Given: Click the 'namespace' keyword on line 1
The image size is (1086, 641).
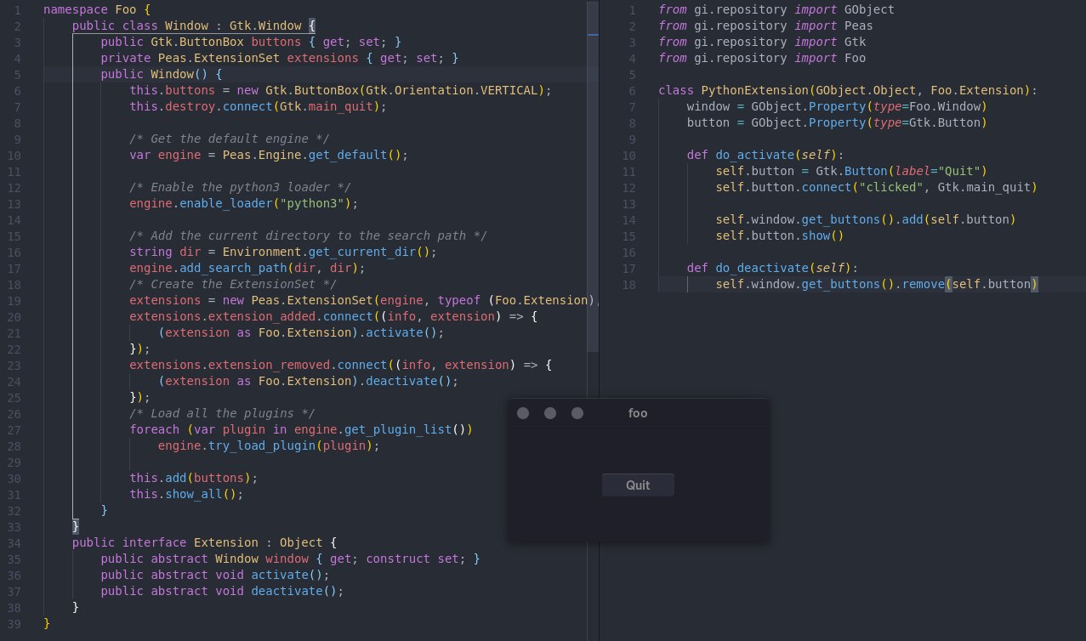Looking at the screenshot, I should tap(75, 9).
